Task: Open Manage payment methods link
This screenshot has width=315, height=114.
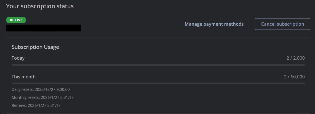Action: [214, 24]
